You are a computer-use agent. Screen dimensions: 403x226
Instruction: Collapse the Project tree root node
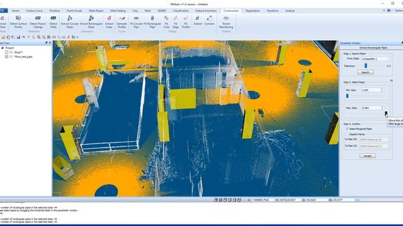click(x=3, y=48)
